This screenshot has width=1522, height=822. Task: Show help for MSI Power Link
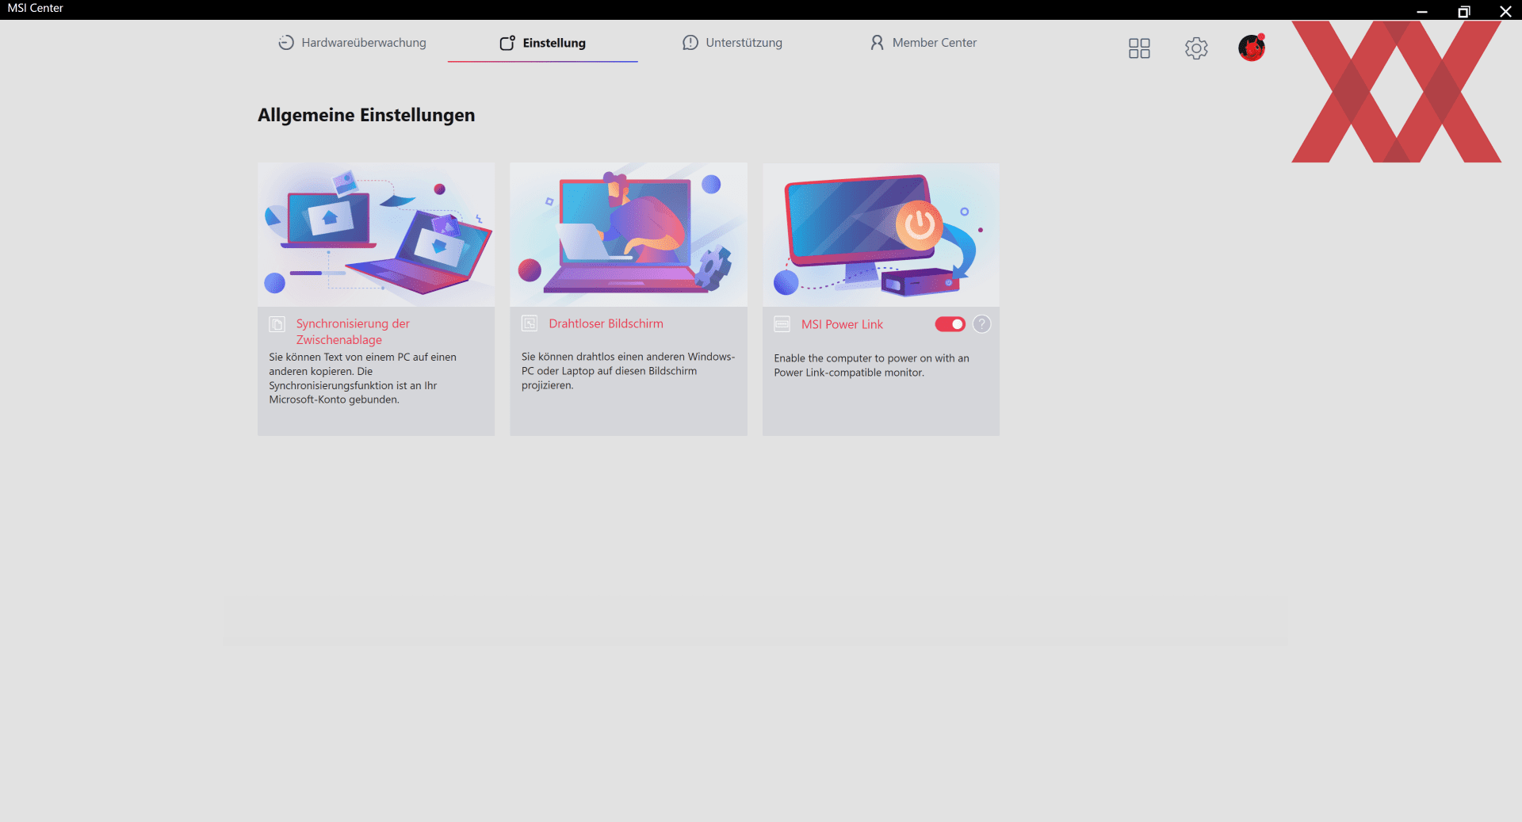click(x=981, y=324)
